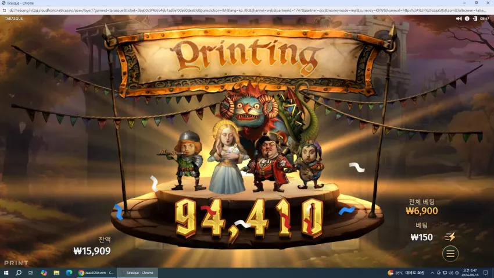Open Windows taskbar search
The height and width of the screenshot is (278, 494).
[x=19, y=273]
